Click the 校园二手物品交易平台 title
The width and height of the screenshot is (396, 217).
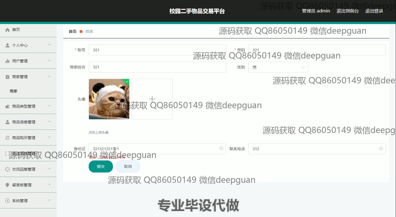197,11
